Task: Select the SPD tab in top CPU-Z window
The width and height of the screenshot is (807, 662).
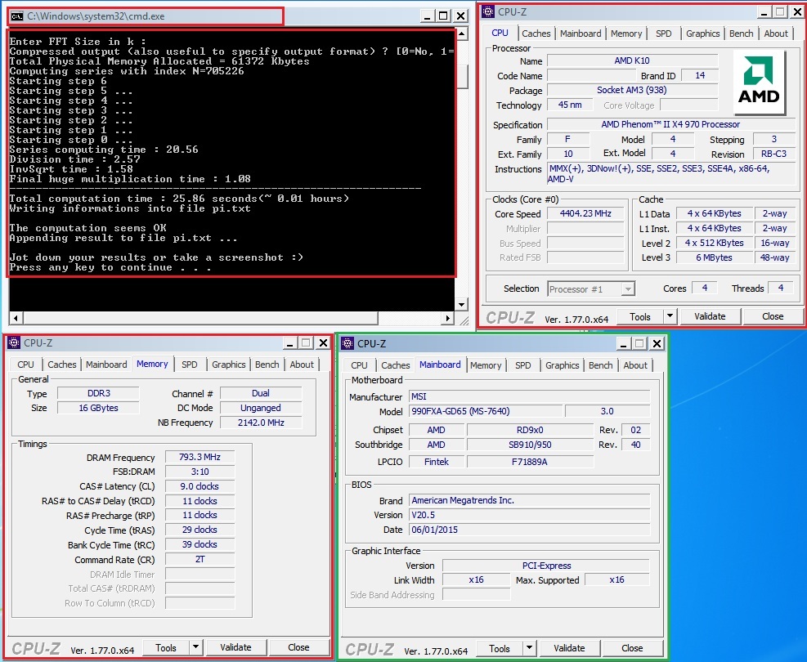Action: click(663, 34)
